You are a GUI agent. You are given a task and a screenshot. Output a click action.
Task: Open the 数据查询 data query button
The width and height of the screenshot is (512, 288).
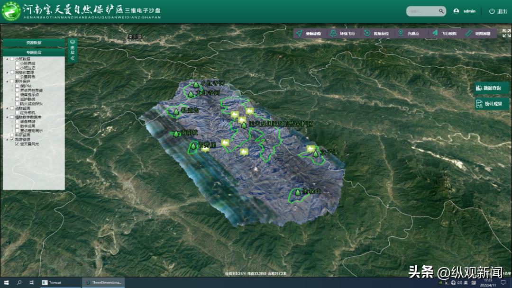[x=492, y=88]
